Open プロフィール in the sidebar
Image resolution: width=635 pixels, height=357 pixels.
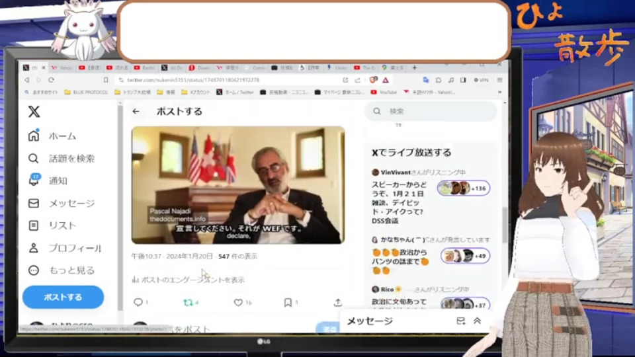(x=64, y=248)
